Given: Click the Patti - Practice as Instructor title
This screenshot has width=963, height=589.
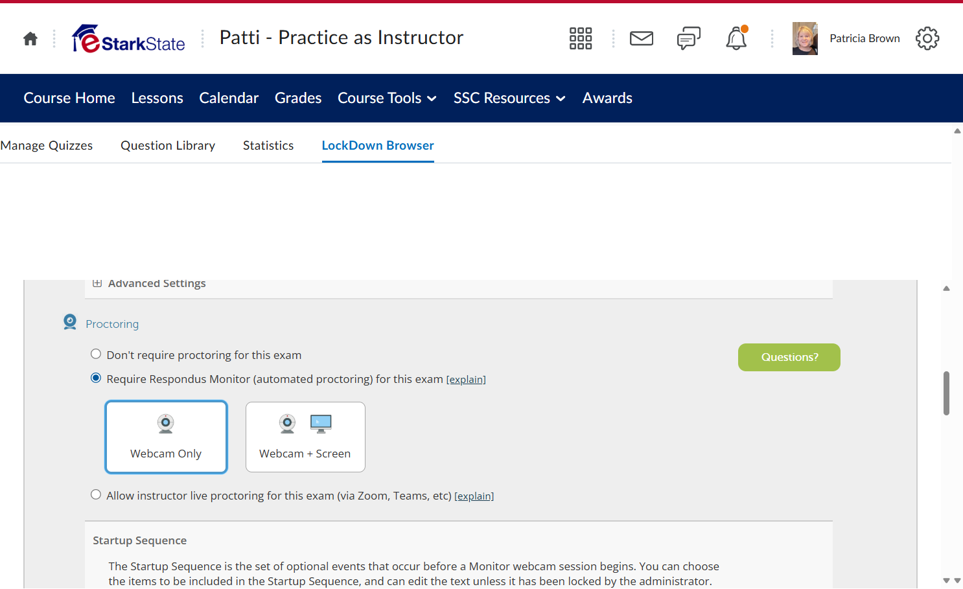Looking at the screenshot, I should (342, 38).
